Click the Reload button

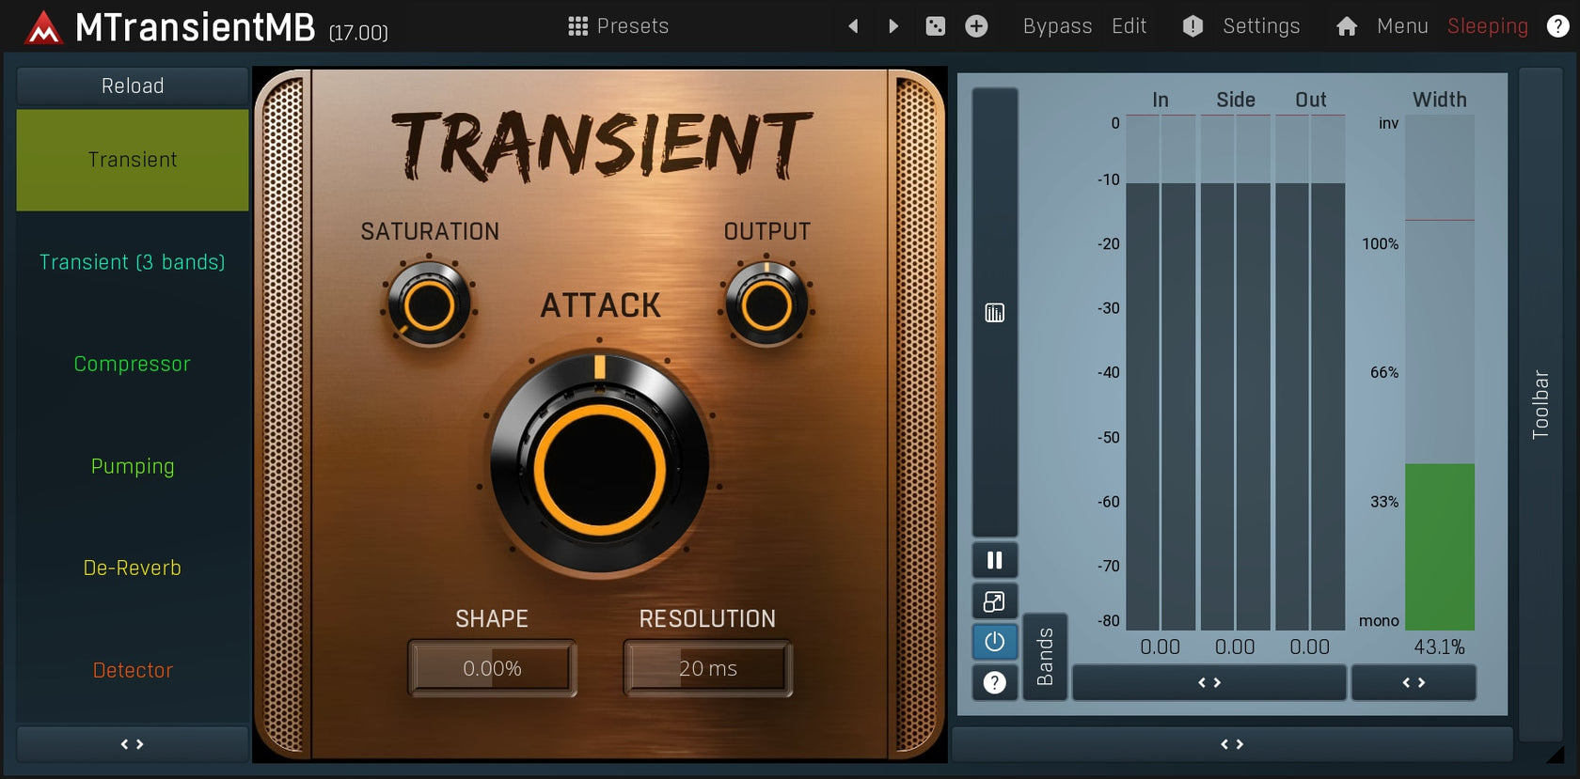coord(133,86)
